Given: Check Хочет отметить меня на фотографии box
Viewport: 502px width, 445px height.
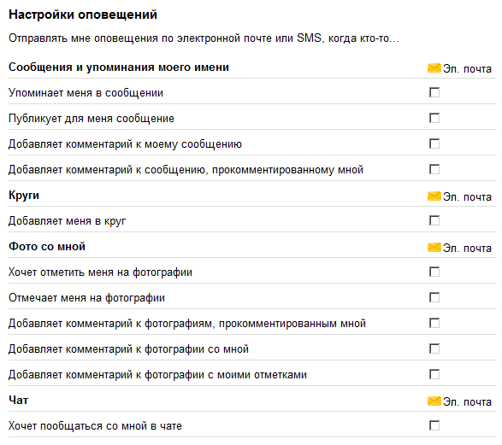Looking at the screenshot, I should click(434, 272).
